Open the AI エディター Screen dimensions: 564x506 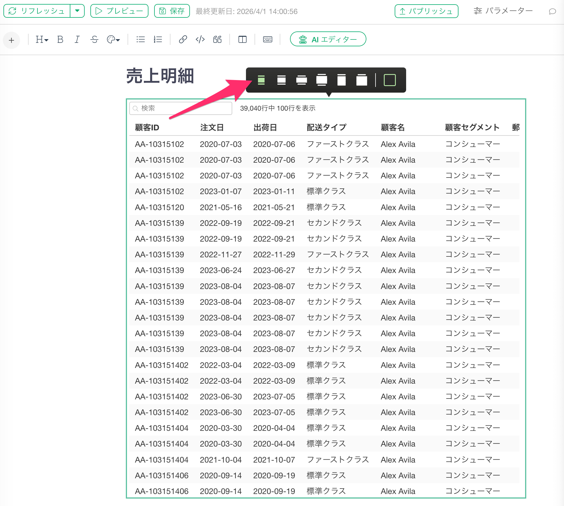[328, 39]
